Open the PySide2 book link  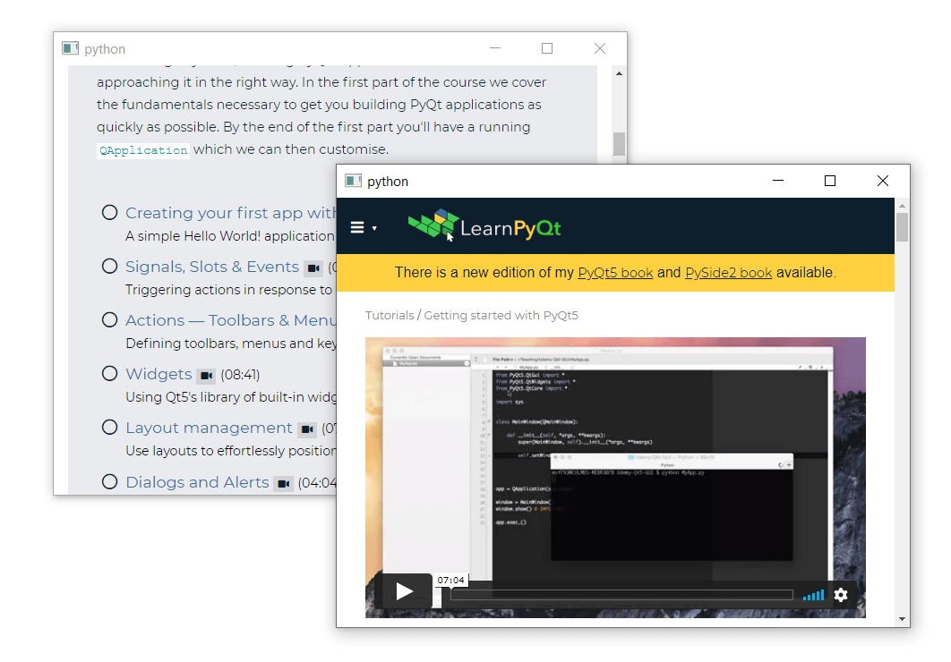pos(728,272)
